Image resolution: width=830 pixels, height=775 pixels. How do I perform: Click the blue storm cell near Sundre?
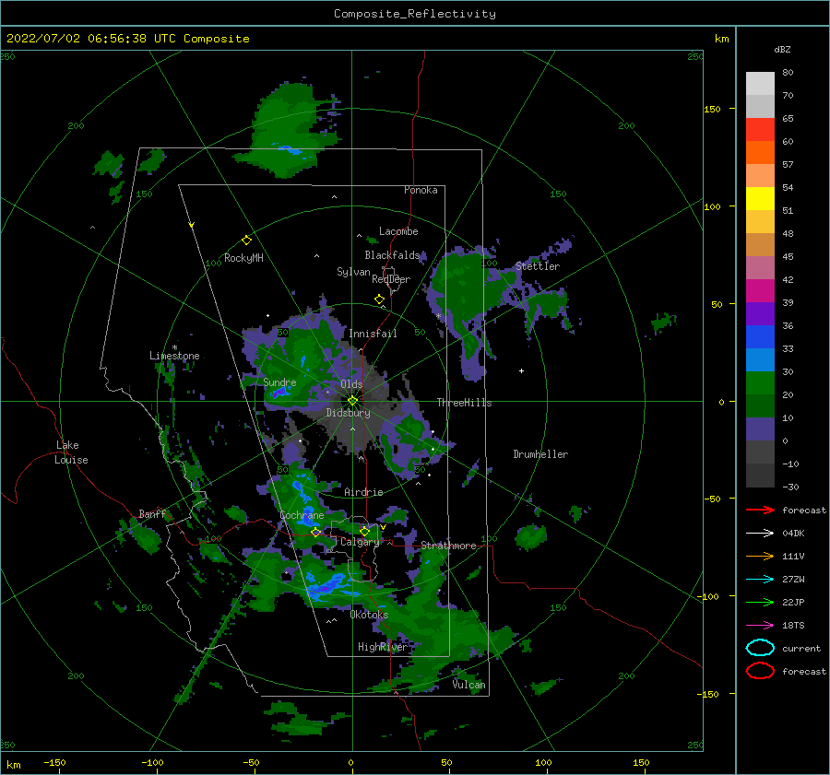pos(280,392)
